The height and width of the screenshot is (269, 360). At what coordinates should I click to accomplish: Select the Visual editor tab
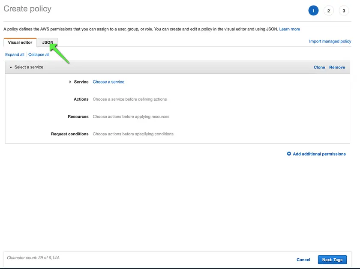20,42
